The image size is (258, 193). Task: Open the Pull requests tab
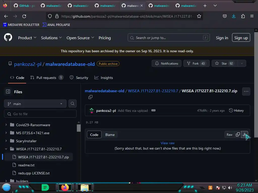pyautogui.click(x=47, y=78)
